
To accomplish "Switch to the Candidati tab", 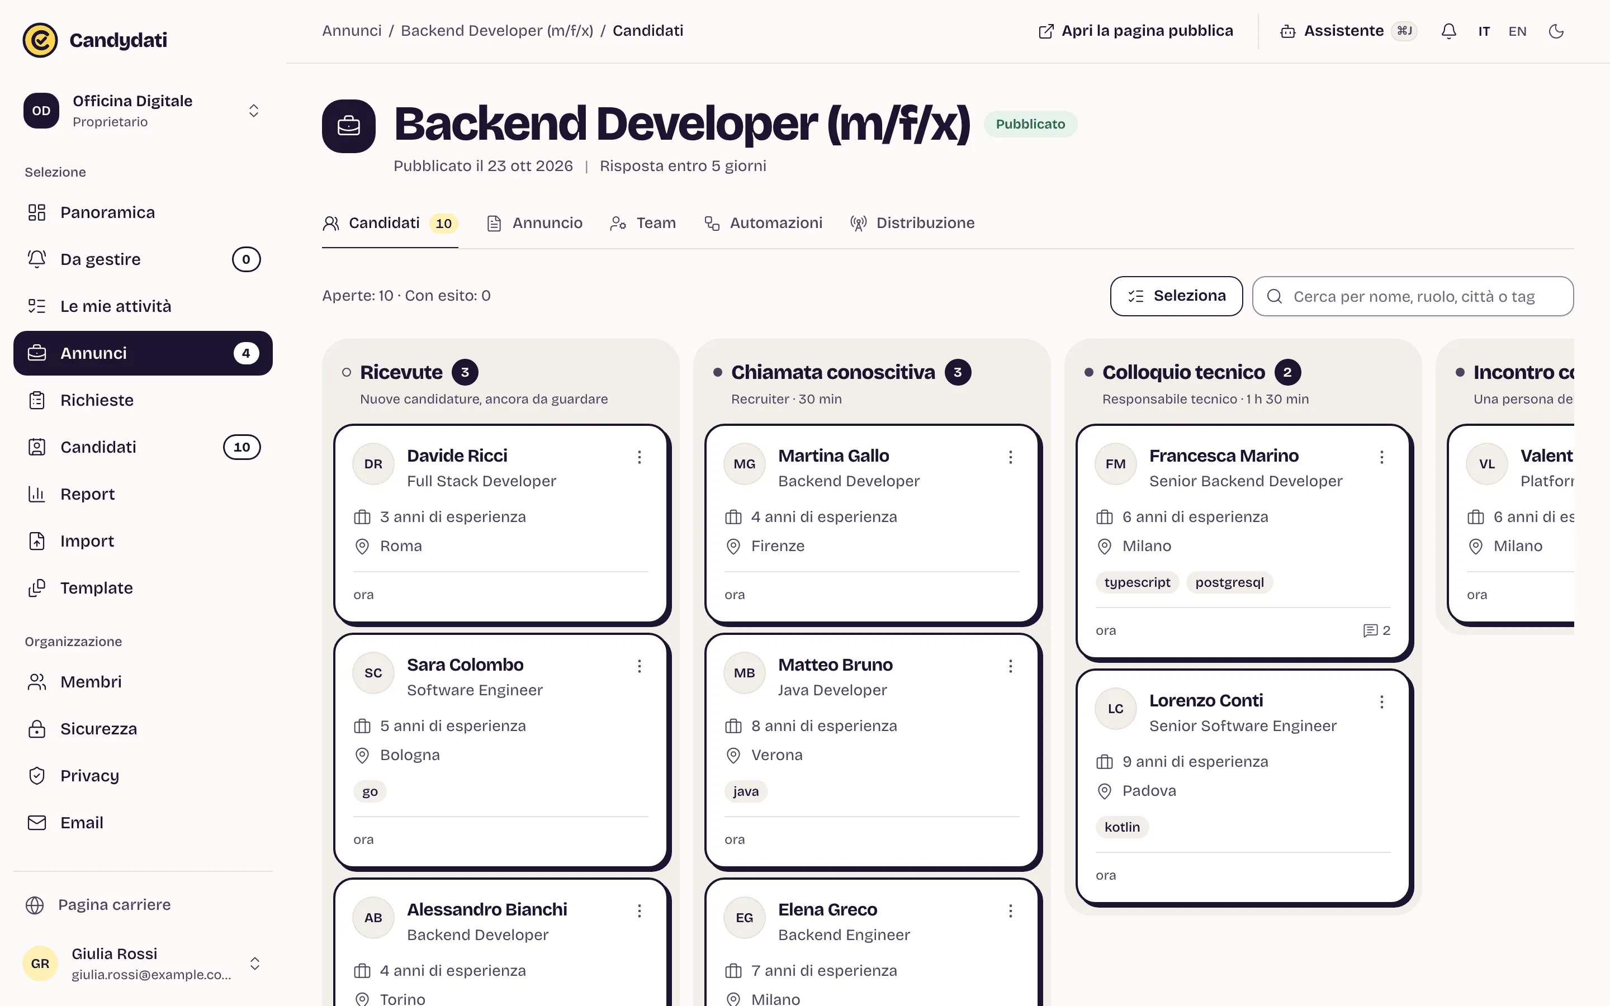I will pos(390,223).
